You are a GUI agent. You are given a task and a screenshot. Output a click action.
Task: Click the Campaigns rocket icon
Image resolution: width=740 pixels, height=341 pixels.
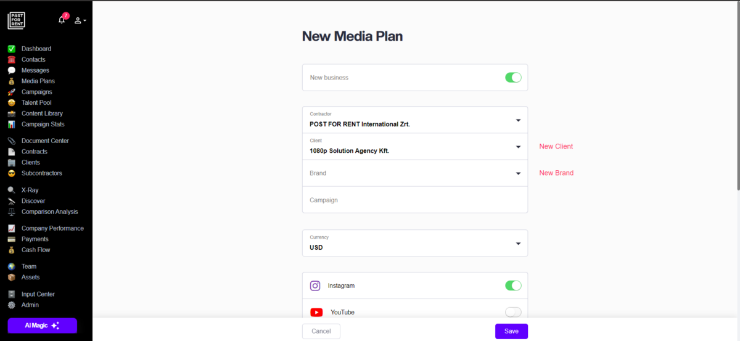coord(11,92)
